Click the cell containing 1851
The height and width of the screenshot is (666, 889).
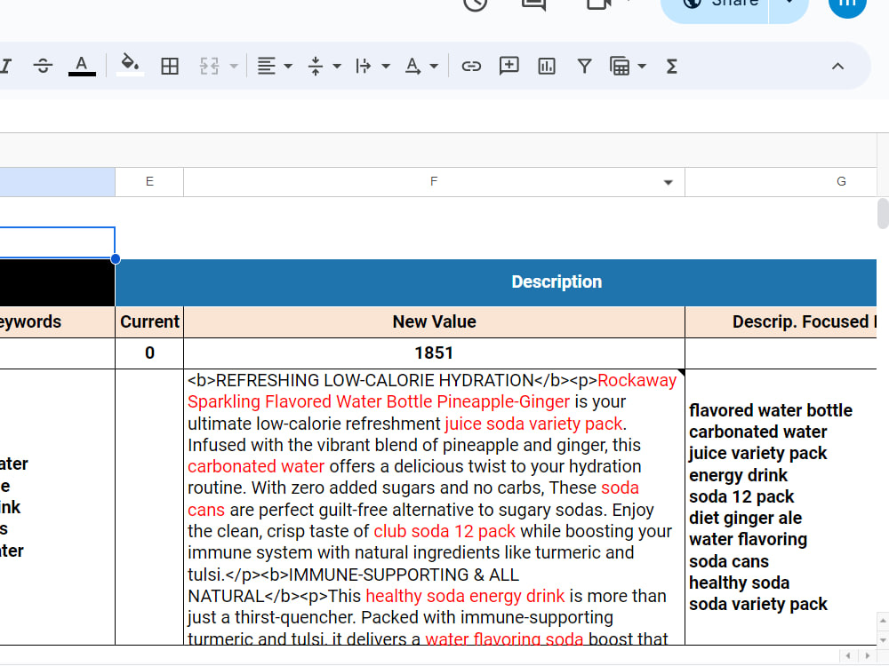point(434,353)
